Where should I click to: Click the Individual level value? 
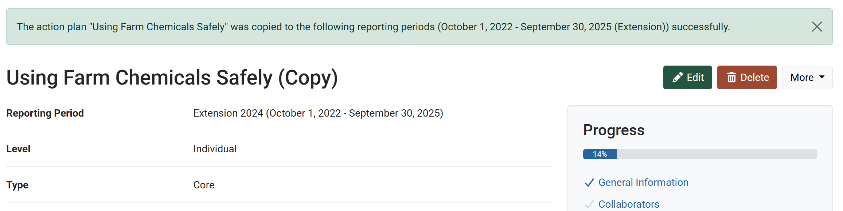[215, 149]
